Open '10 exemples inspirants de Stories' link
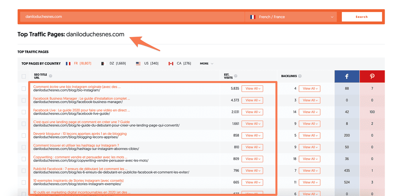This screenshot has height=196, width=403. (x=78, y=181)
